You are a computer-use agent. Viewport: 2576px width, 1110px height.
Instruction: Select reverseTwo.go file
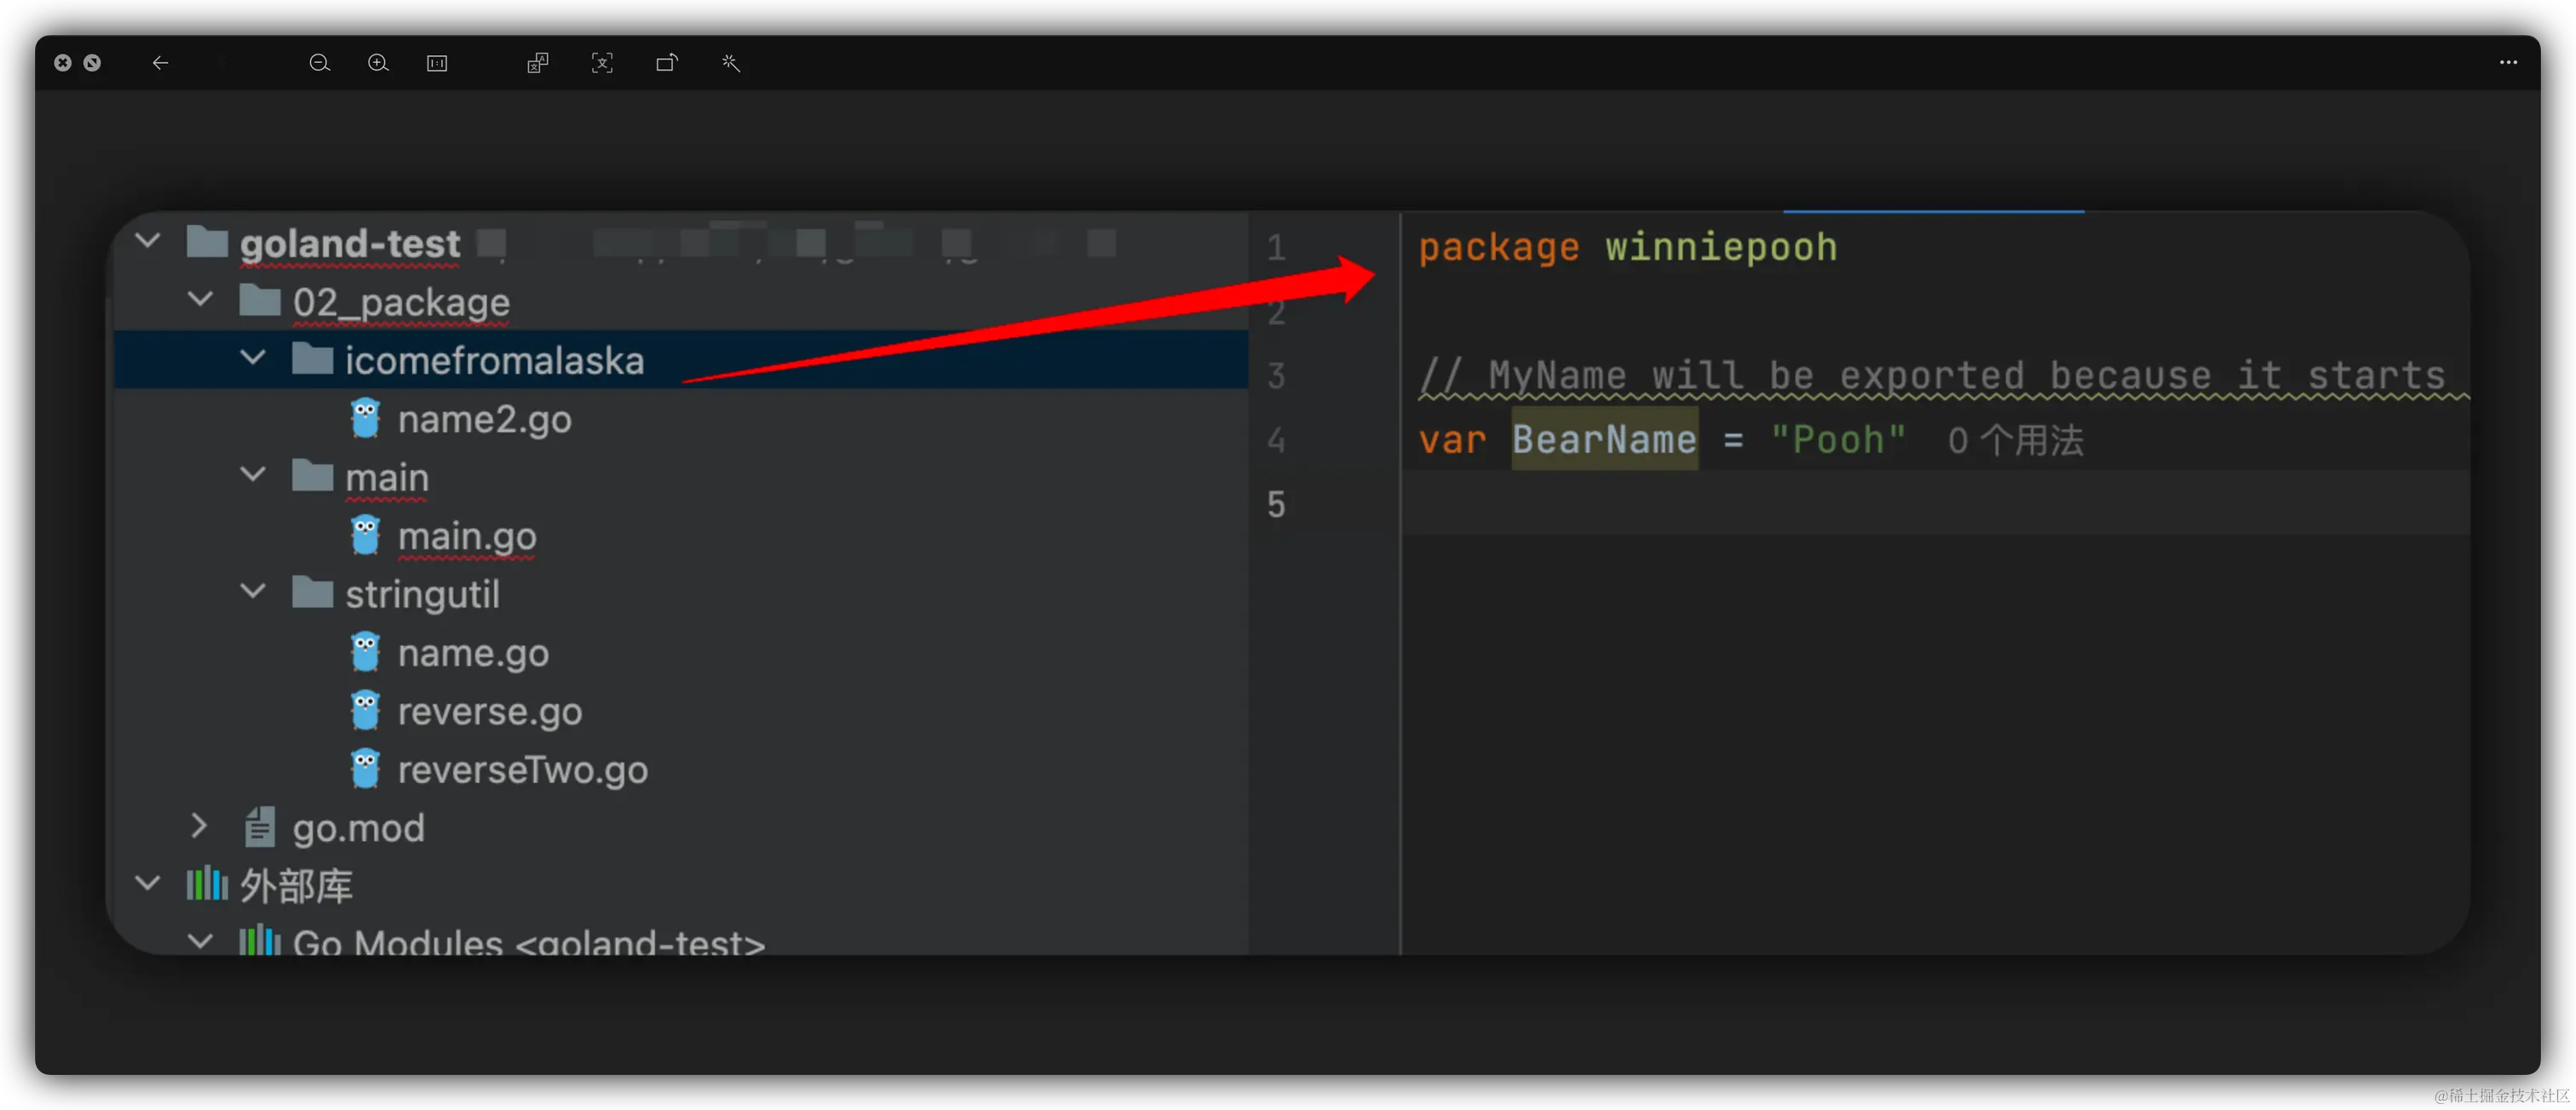[x=522, y=770]
